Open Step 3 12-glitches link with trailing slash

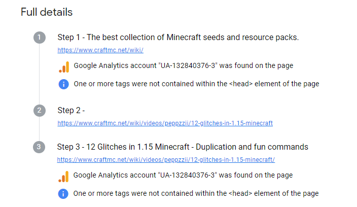166,160
